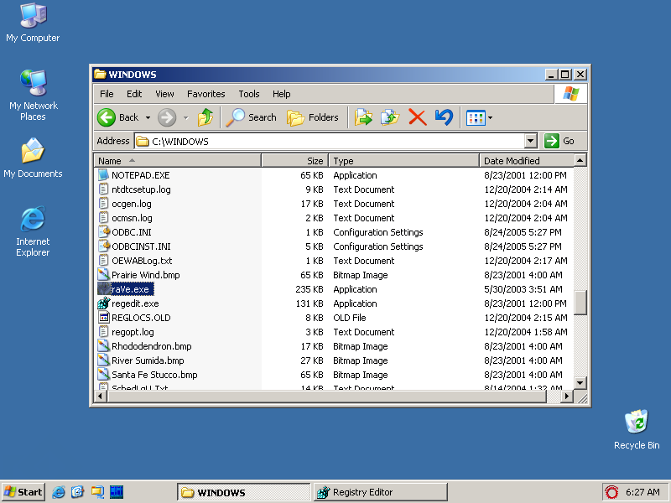Open the View menu
Viewport: 671px width, 503px height.
point(164,94)
